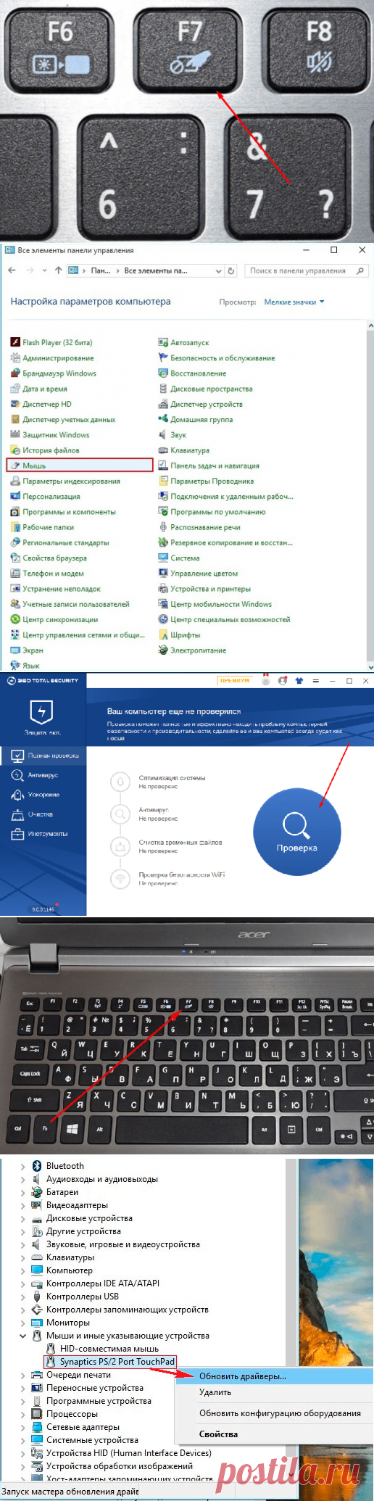Select Другие устройства tree row
374x1501 pixels.
83,1231
